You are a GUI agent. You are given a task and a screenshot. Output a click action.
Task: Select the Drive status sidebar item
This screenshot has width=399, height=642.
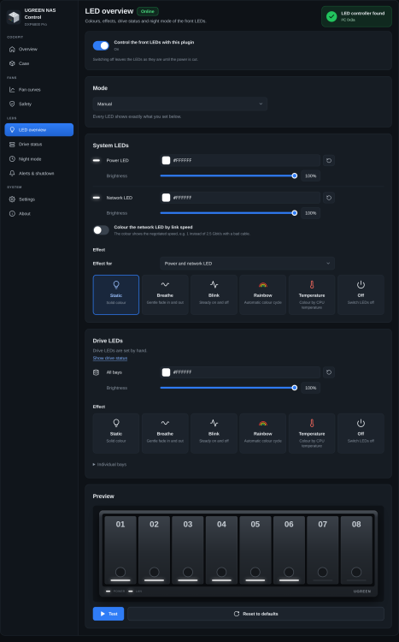(38, 145)
